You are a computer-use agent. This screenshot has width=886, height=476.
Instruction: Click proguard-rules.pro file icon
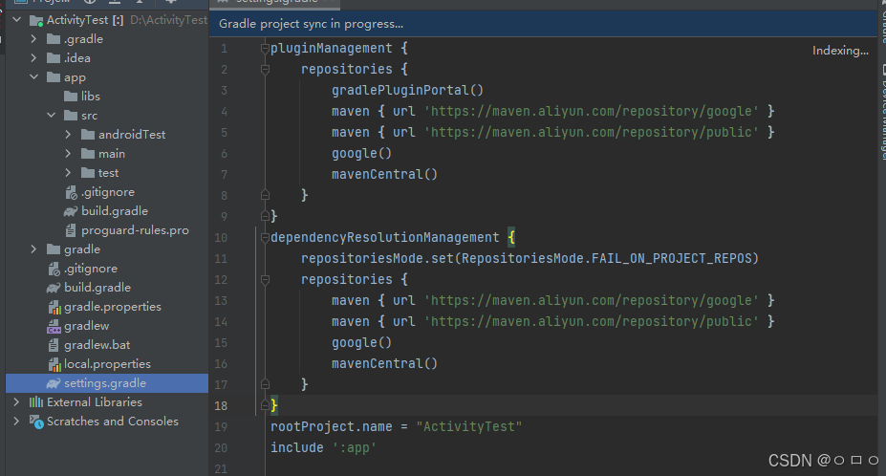pyautogui.click(x=71, y=230)
